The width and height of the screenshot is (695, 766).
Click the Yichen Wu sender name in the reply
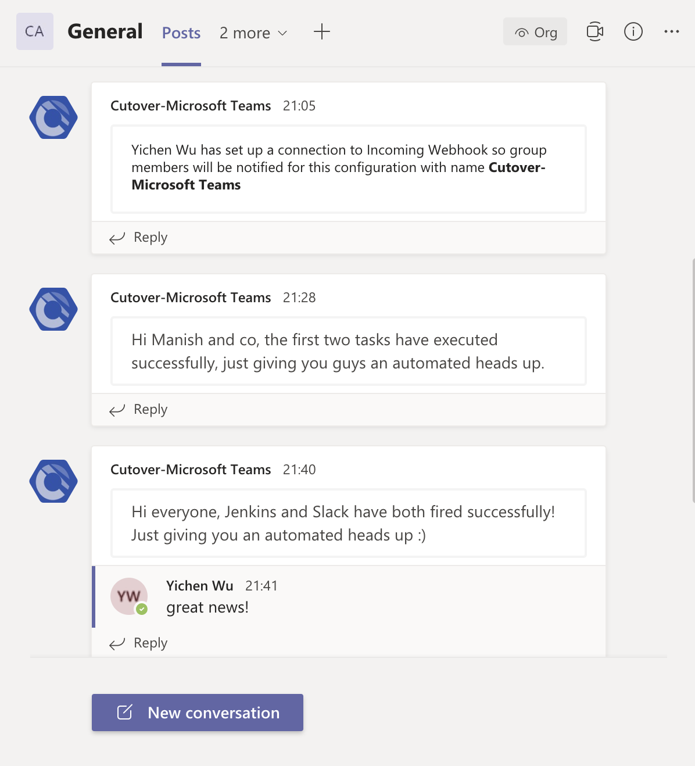(x=199, y=586)
